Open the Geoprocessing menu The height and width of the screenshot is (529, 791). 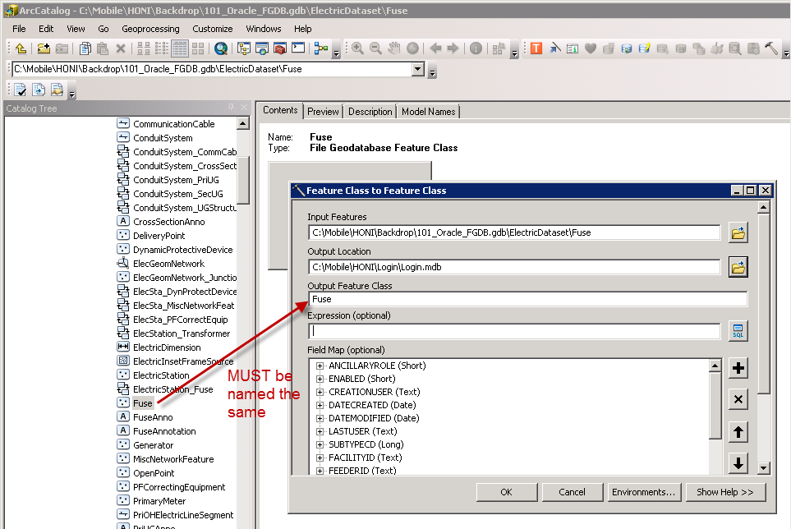click(x=150, y=29)
